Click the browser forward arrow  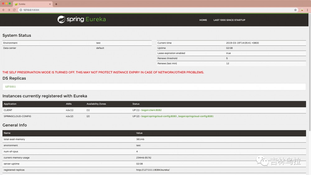(x=9, y=10)
